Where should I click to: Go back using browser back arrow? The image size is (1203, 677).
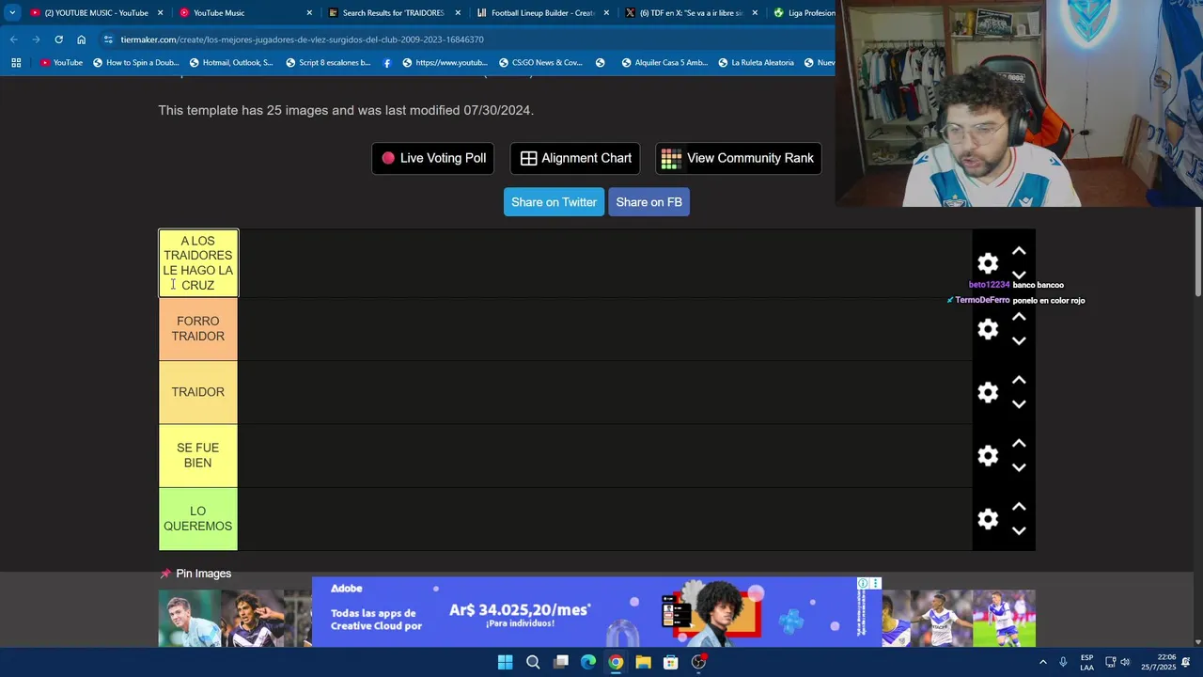pyautogui.click(x=13, y=39)
